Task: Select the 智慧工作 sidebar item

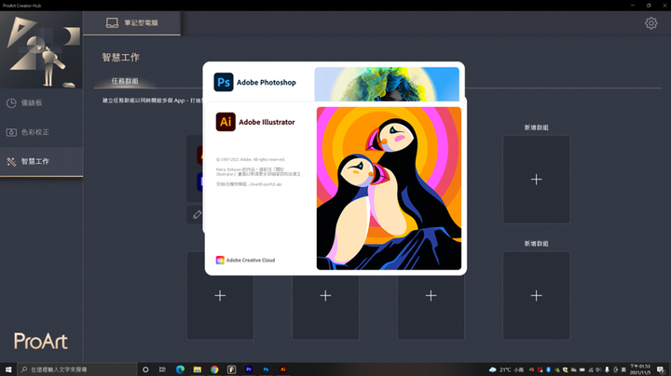Action: coord(42,161)
